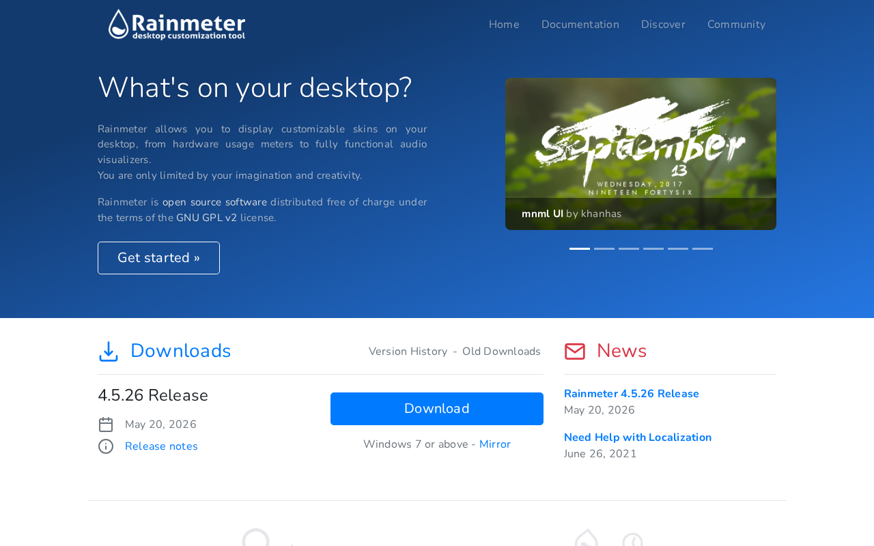The width and height of the screenshot is (874, 546).
Task: Open Need Help with Localization news
Action: (638, 437)
